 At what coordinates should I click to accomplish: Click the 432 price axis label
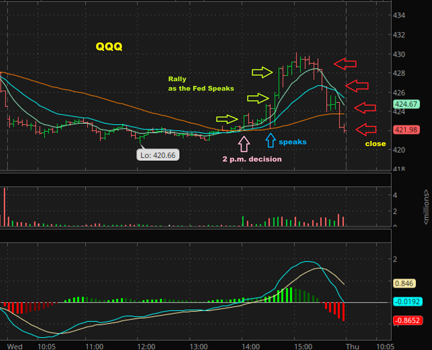click(x=399, y=35)
